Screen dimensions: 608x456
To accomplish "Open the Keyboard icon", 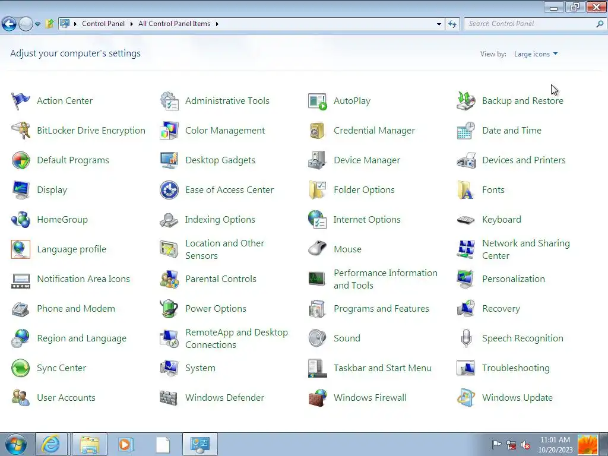I will coord(465,220).
